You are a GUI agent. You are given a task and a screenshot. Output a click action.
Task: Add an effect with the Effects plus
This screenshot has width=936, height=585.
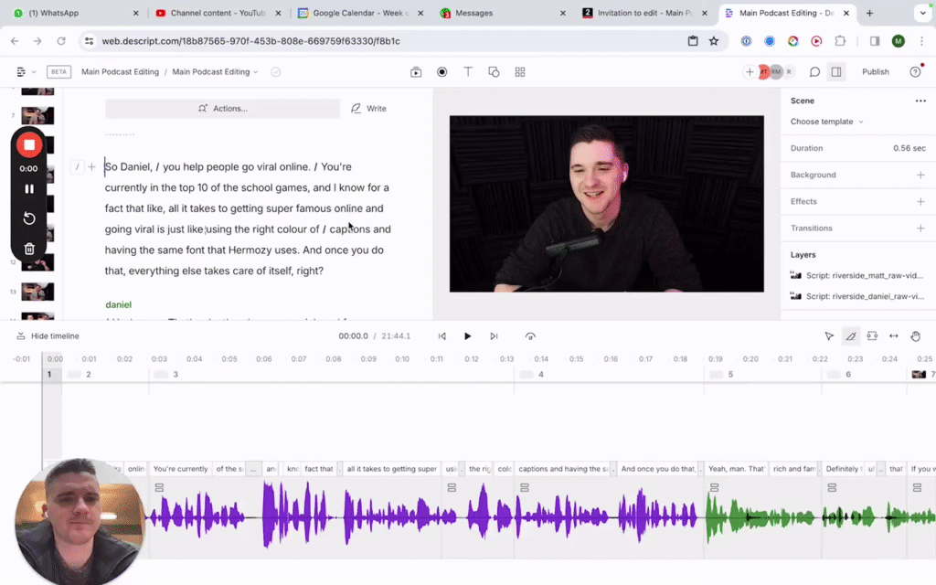(920, 201)
